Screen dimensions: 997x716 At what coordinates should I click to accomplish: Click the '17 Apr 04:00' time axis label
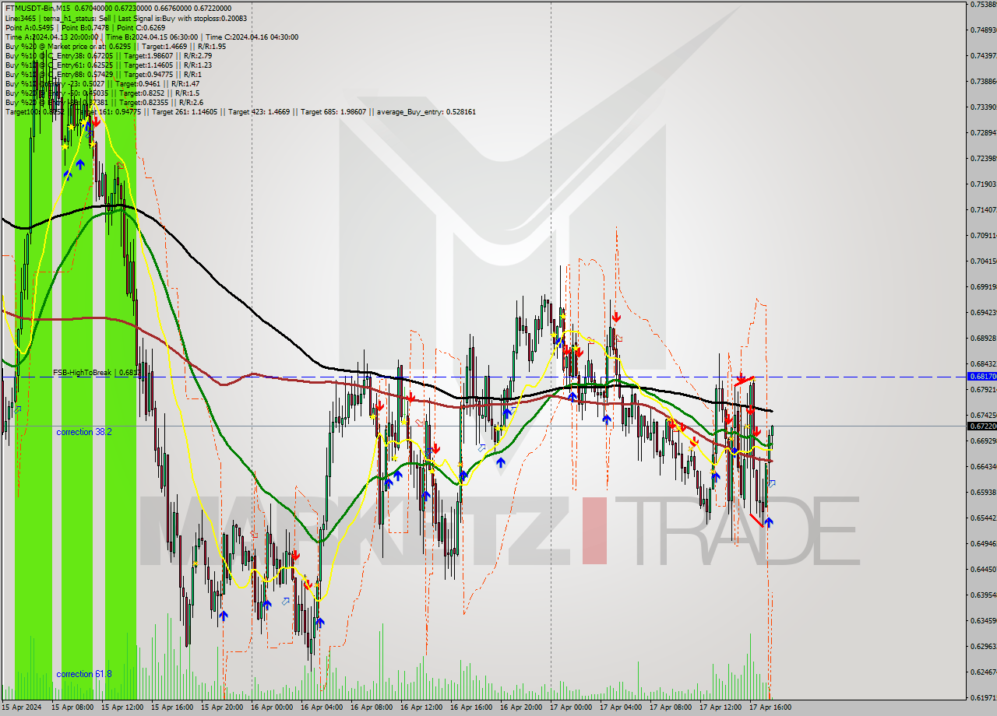(x=621, y=707)
